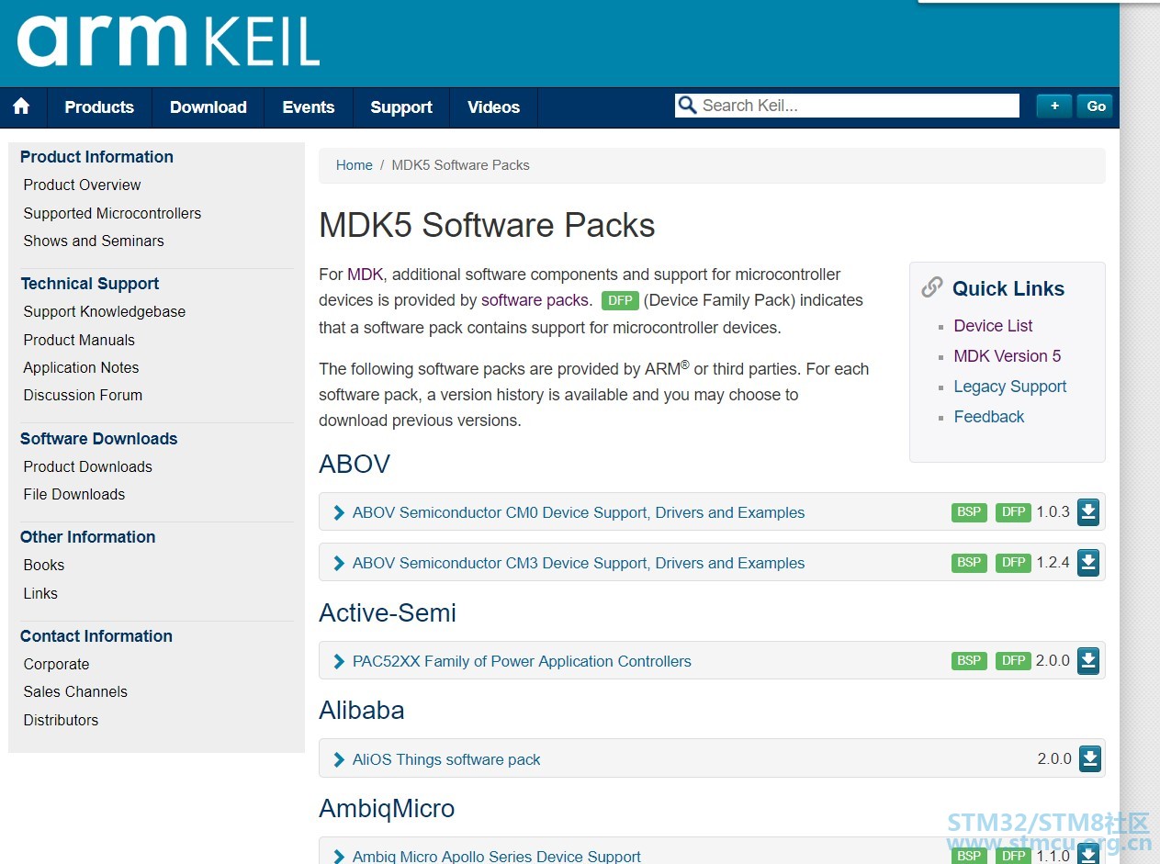Viewport: 1160px width, 864px height.
Task: Download ABOV CM0 Device Support pack
Action: 1088,512
